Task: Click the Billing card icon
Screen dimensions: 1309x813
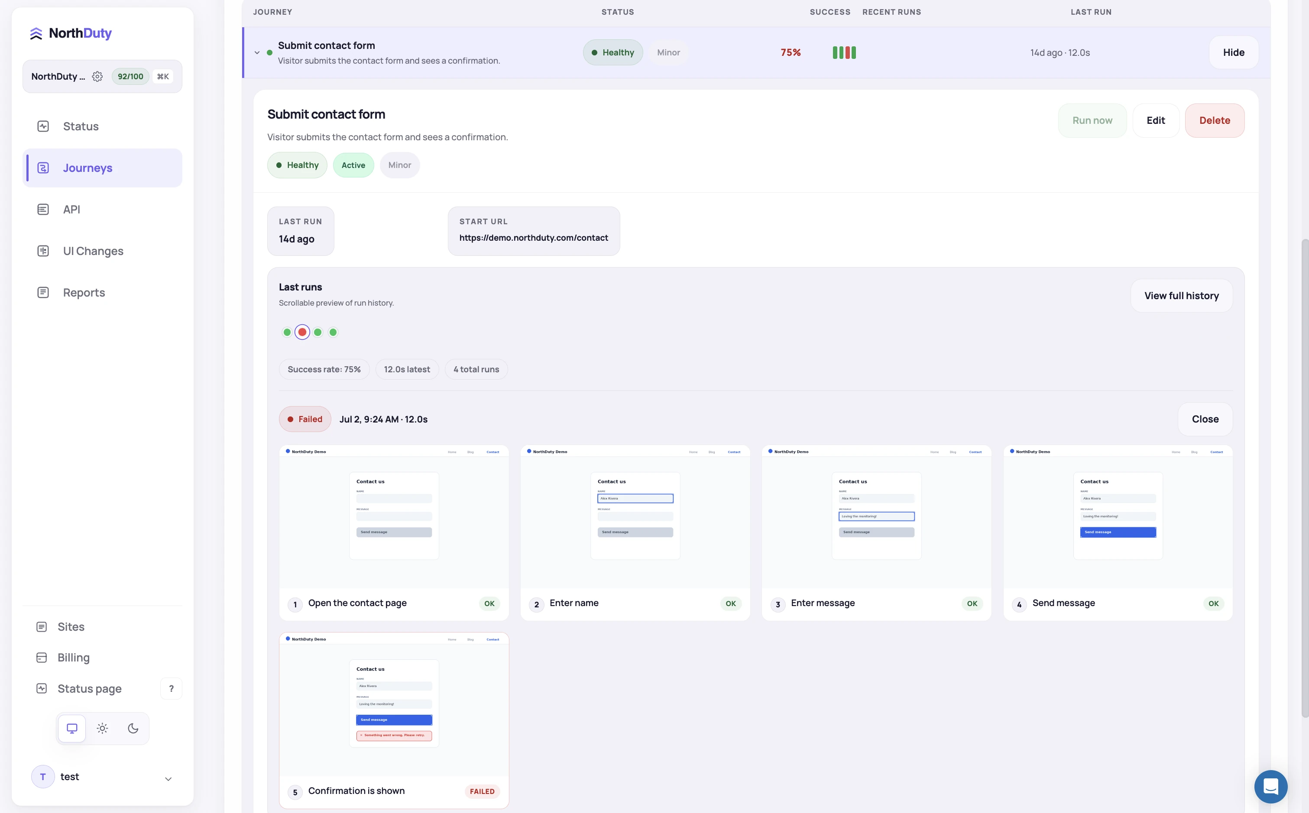Action: click(42, 658)
